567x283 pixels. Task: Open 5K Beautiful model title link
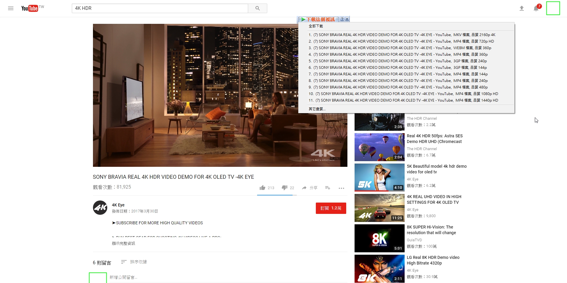[436, 169]
